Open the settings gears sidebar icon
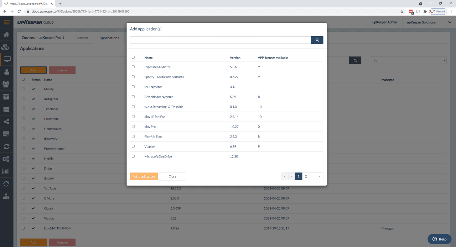Viewport: 456px width, 247px height. 6,159
